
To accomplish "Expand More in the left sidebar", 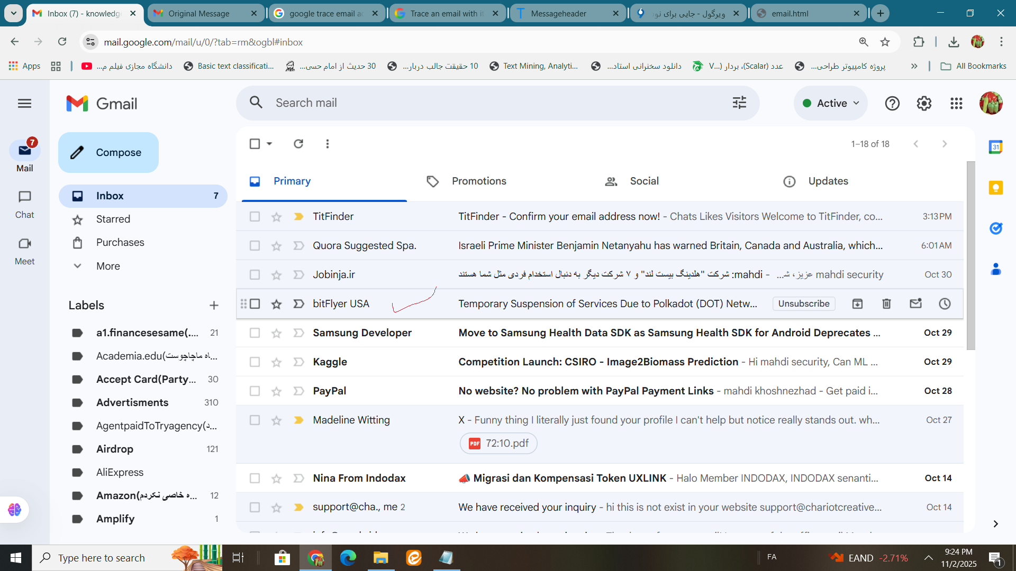I will click(108, 266).
